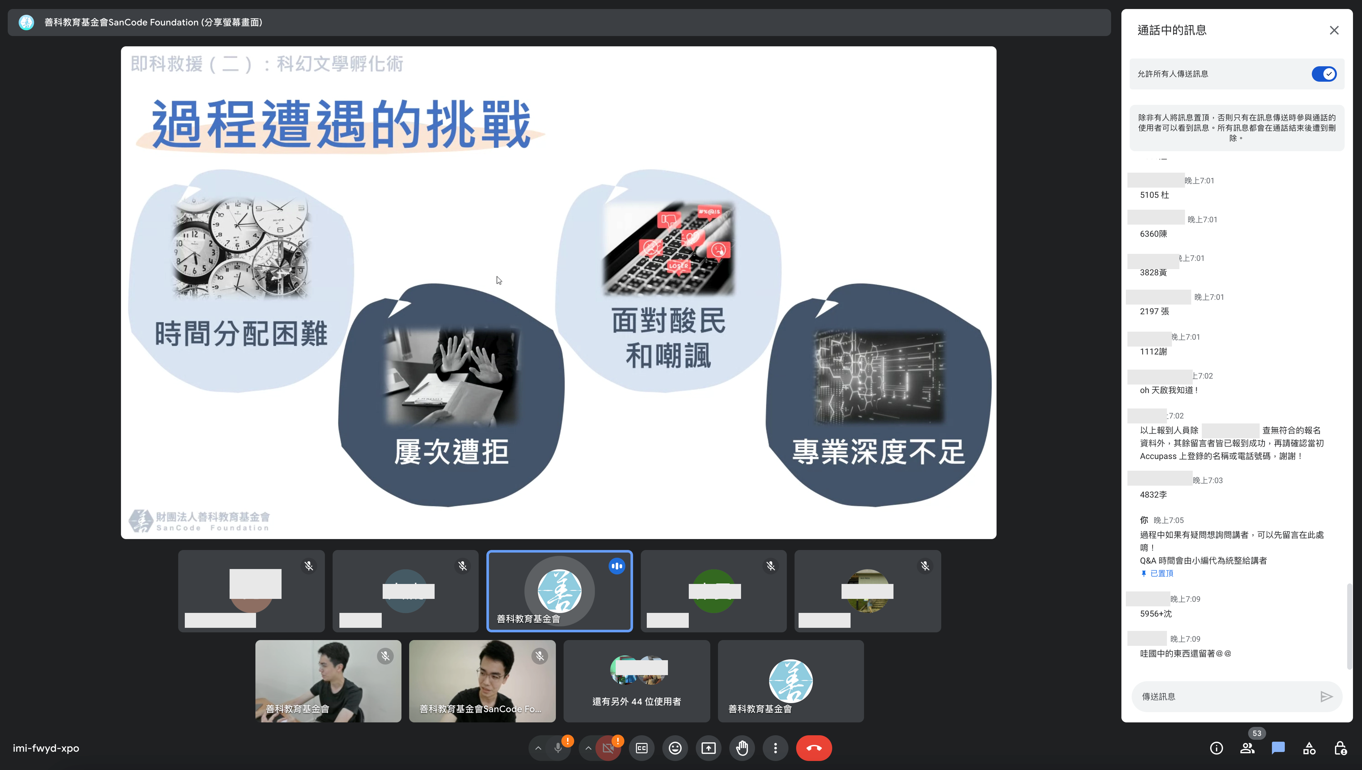Toggle the allow everyone to send messages switch

pos(1323,74)
